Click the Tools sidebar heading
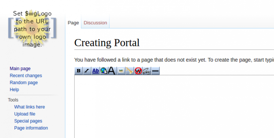This screenshot has height=138, width=274. (x=13, y=100)
